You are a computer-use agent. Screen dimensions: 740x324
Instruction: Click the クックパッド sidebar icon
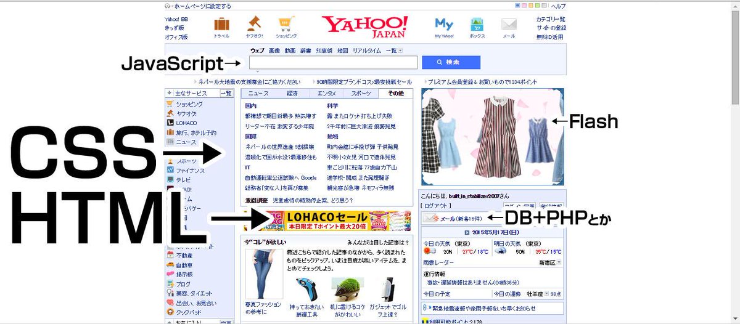tap(170, 312)
